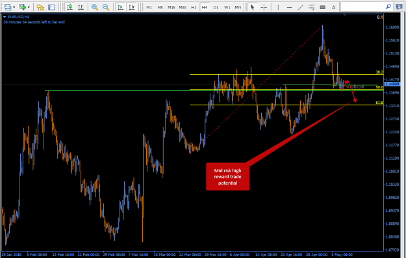Click the 1.13210 price axis value

pos(392,106)
